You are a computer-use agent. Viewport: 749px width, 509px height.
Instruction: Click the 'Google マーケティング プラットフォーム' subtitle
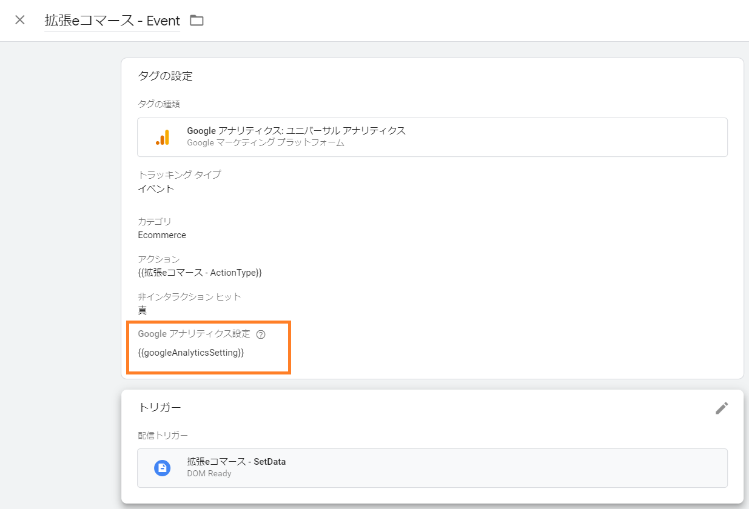click(265, 143)
